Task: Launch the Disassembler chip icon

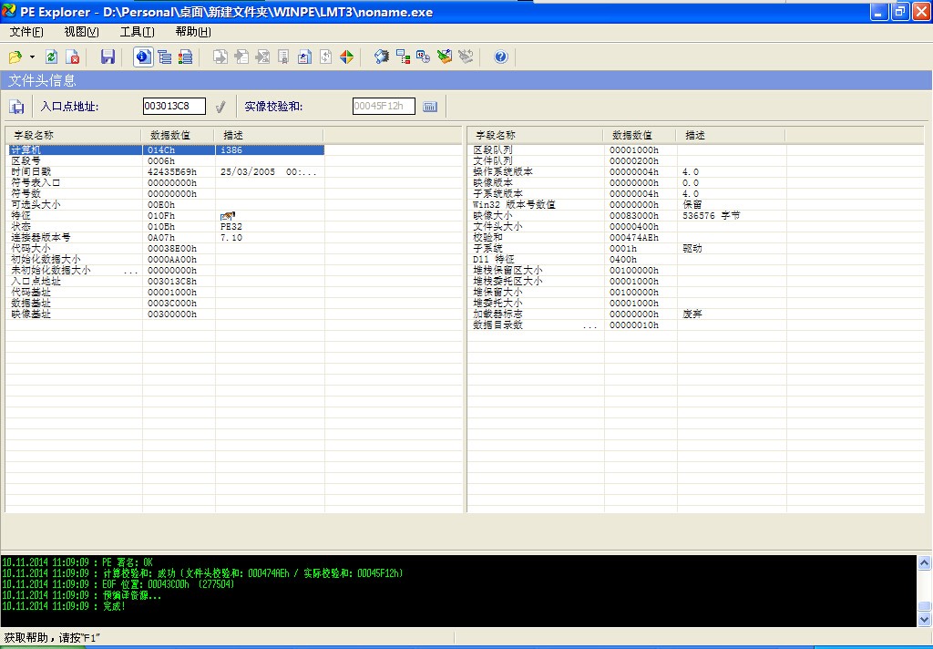Action: 382,57
